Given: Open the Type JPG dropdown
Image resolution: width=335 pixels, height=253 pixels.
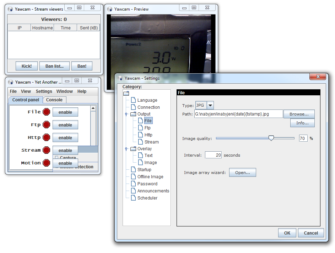Looking at the screenshot, I should pos(210,105).
